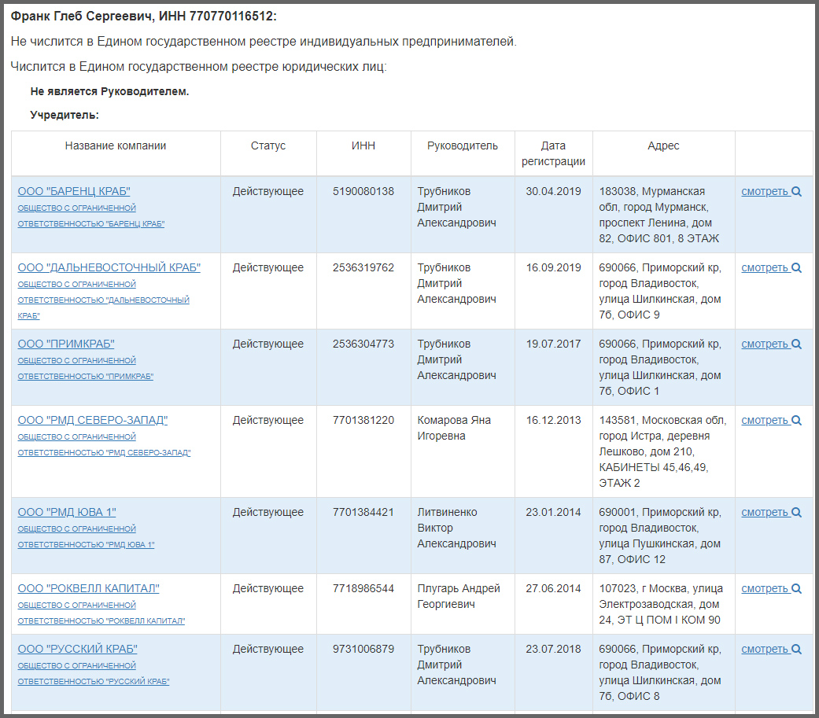Click the "Не является Руководителем." text

[x=109, y=91]
